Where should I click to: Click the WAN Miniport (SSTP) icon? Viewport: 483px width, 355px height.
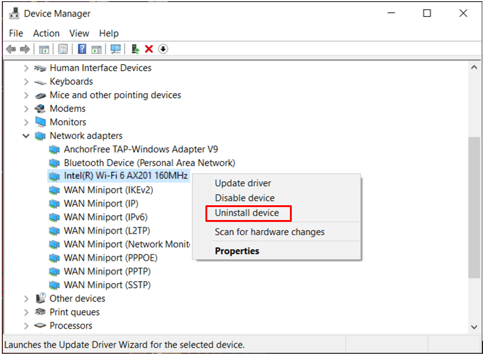tap(54, 285)
